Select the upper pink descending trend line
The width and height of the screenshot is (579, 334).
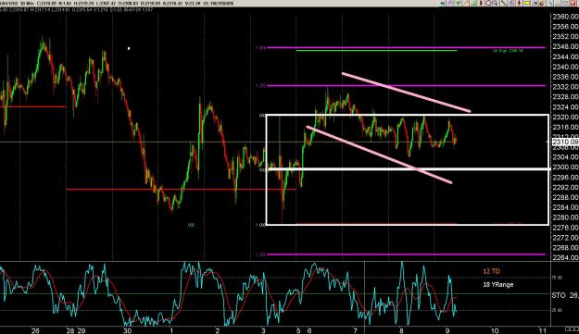tap(406, 93)
